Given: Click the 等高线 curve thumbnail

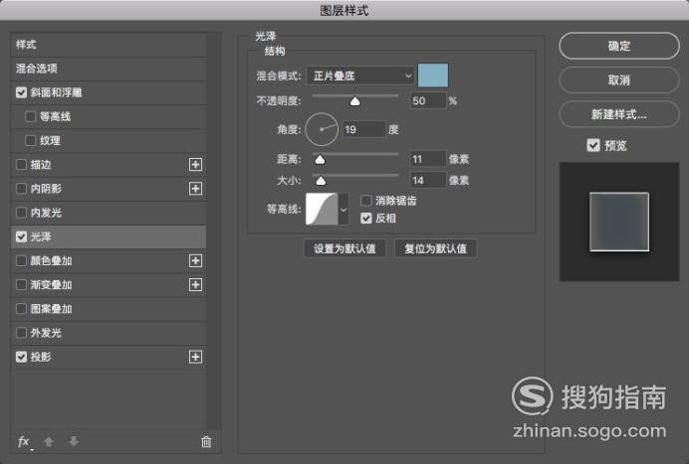Looking at the screenshot, I should [322, 210].
